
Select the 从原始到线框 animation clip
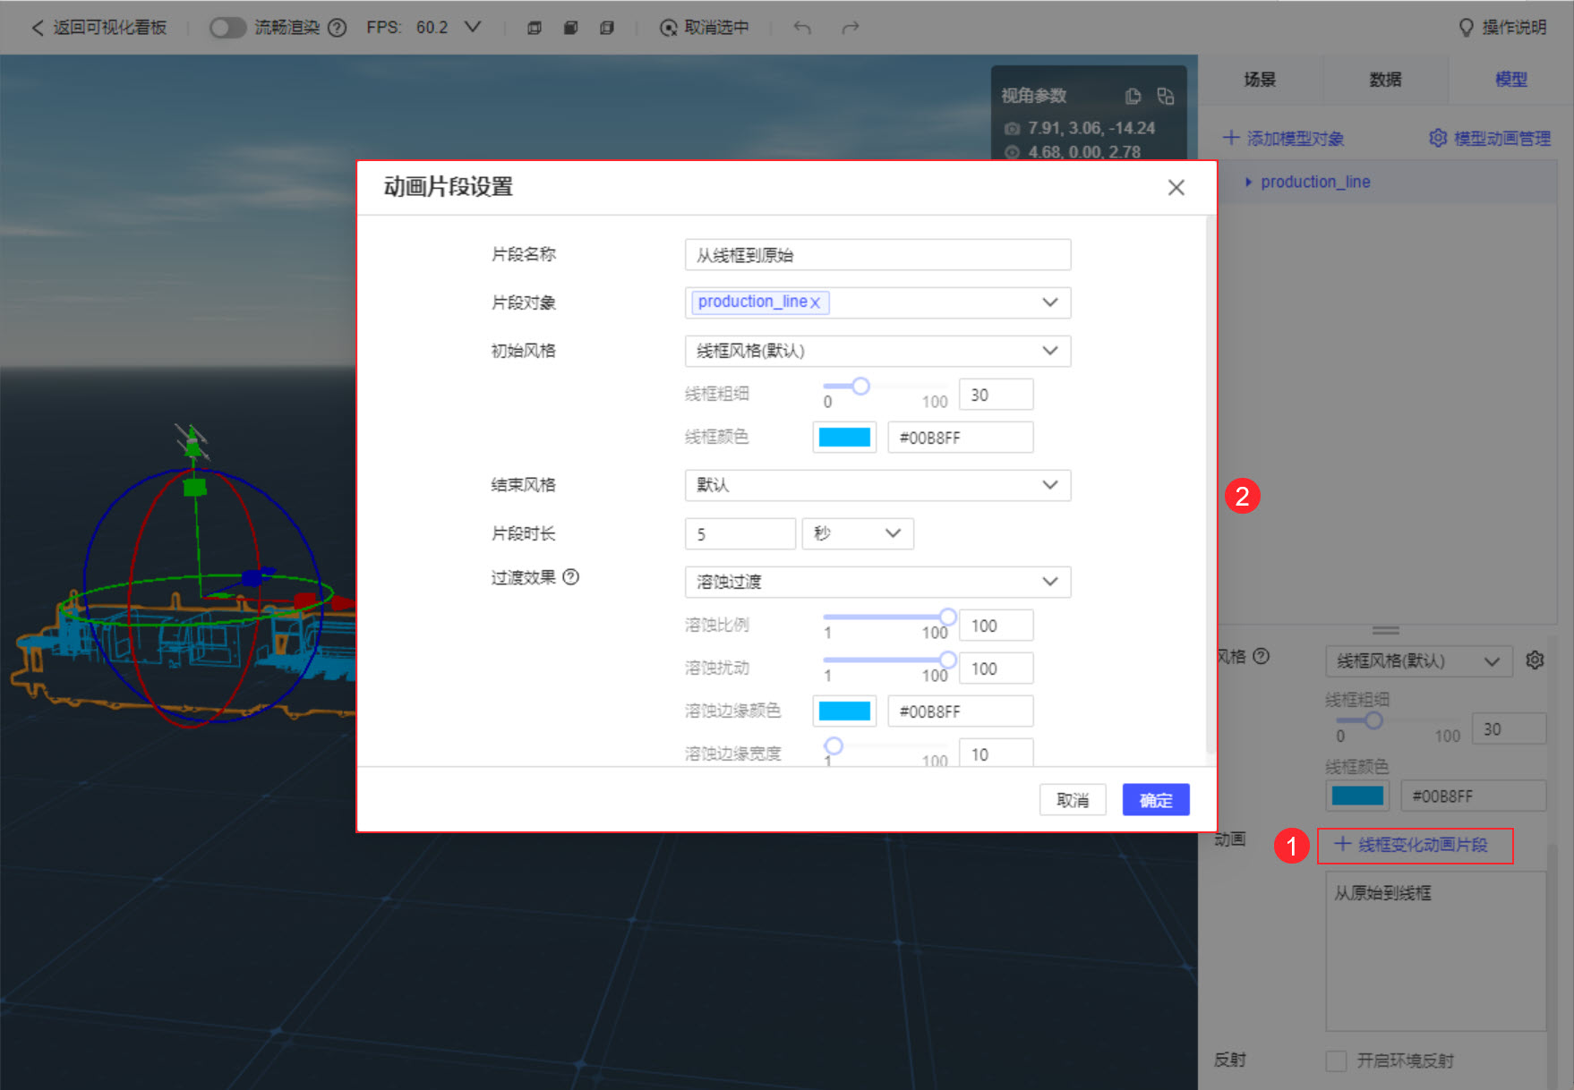point(1382,893)
